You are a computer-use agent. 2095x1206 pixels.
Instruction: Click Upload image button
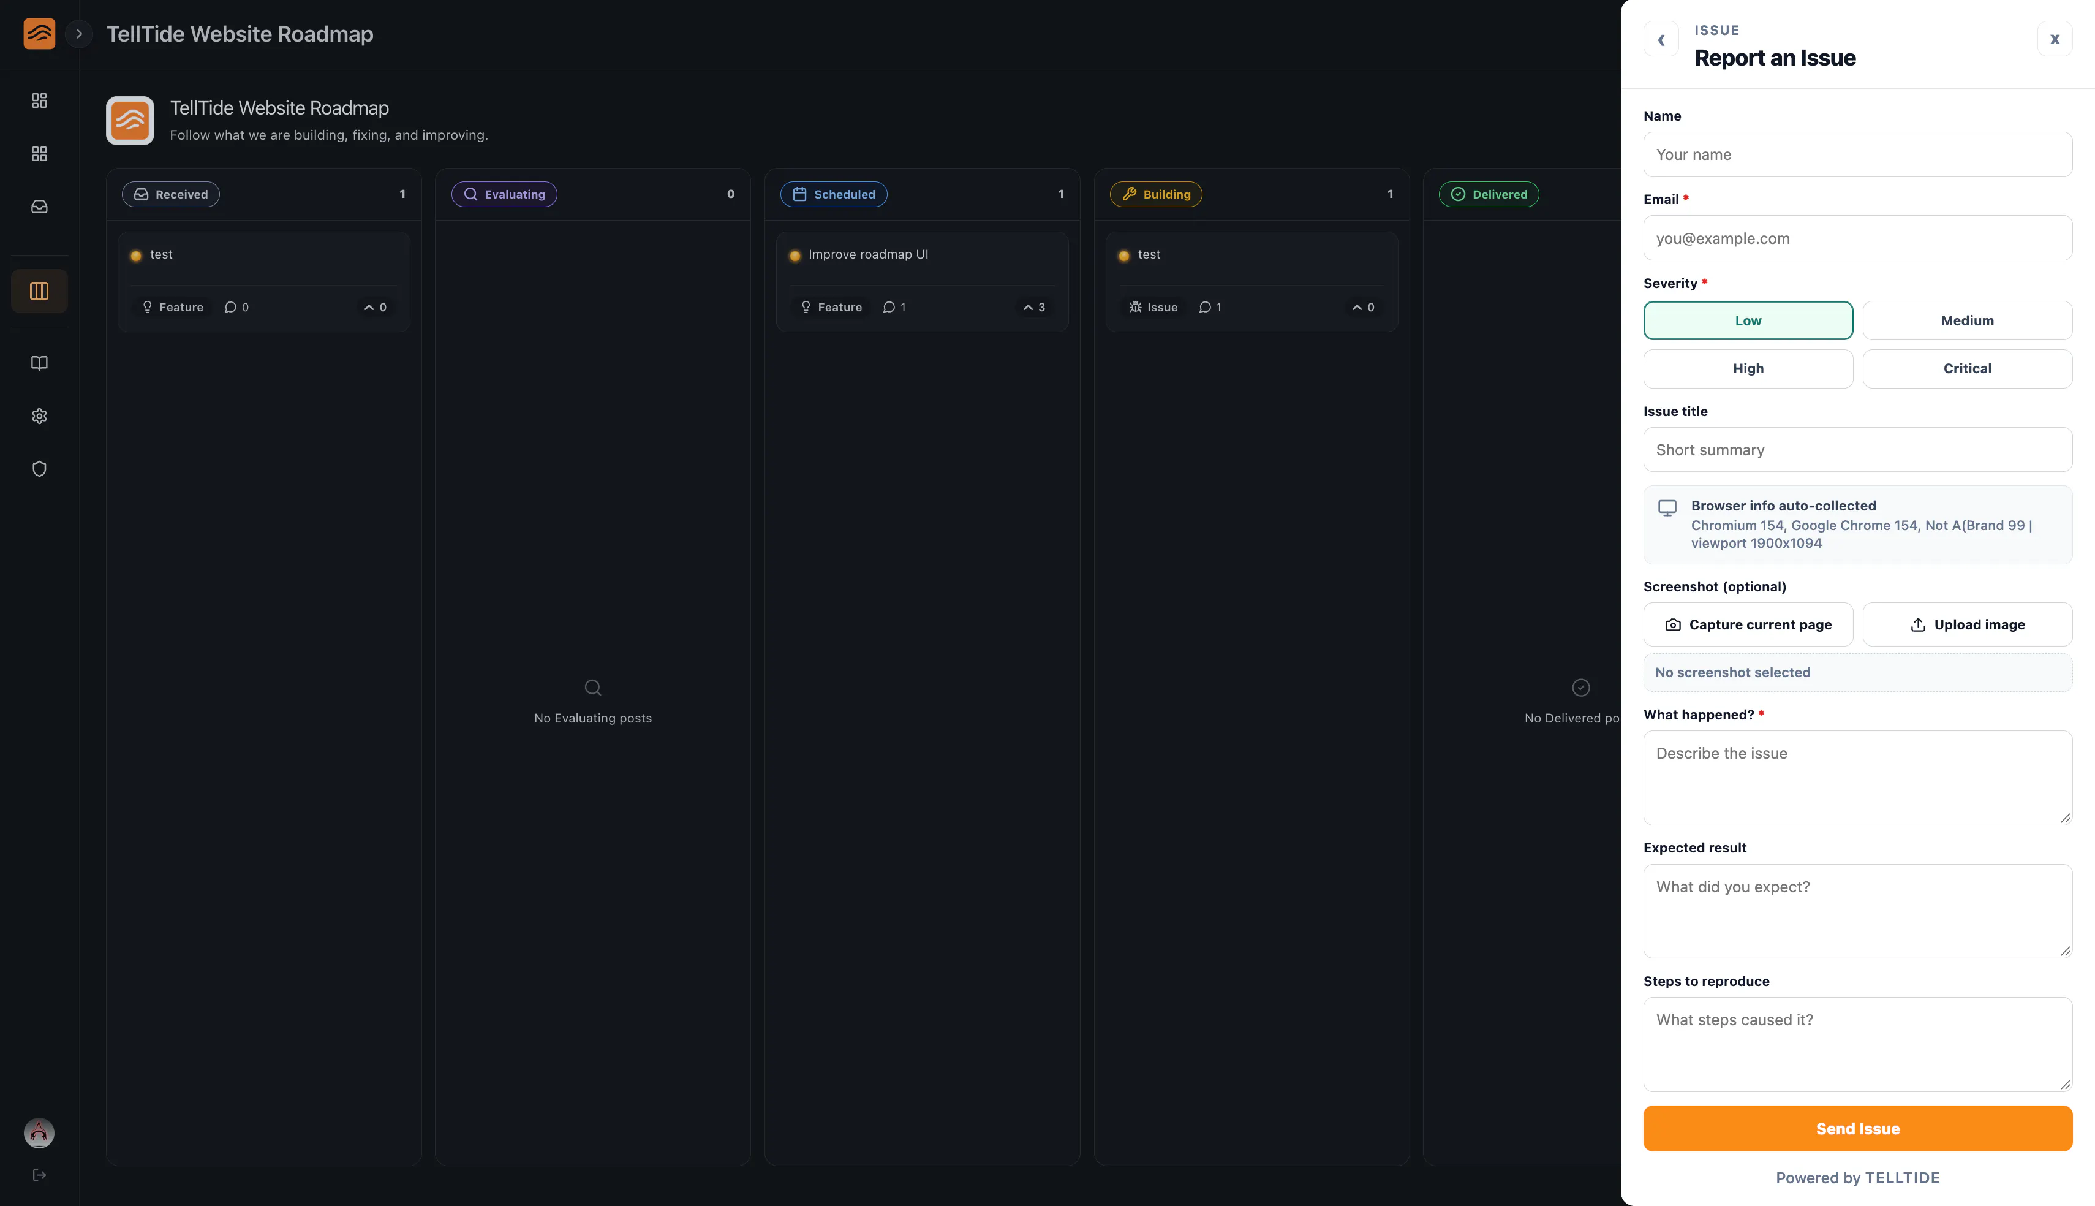point(1968,624)
